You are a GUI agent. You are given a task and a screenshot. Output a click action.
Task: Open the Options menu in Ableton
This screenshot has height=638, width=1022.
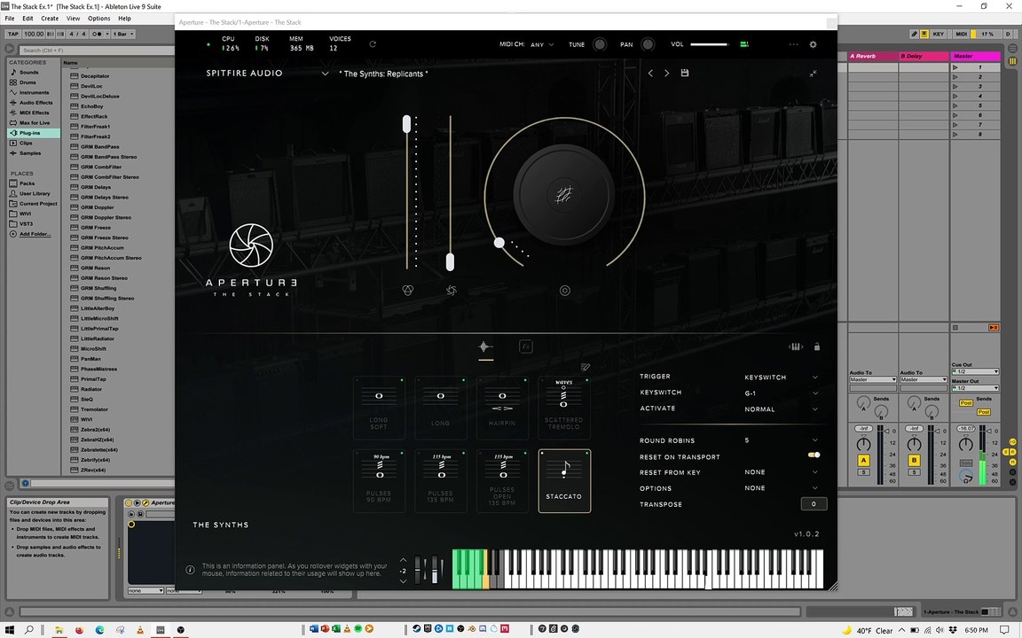pos(99,19)
